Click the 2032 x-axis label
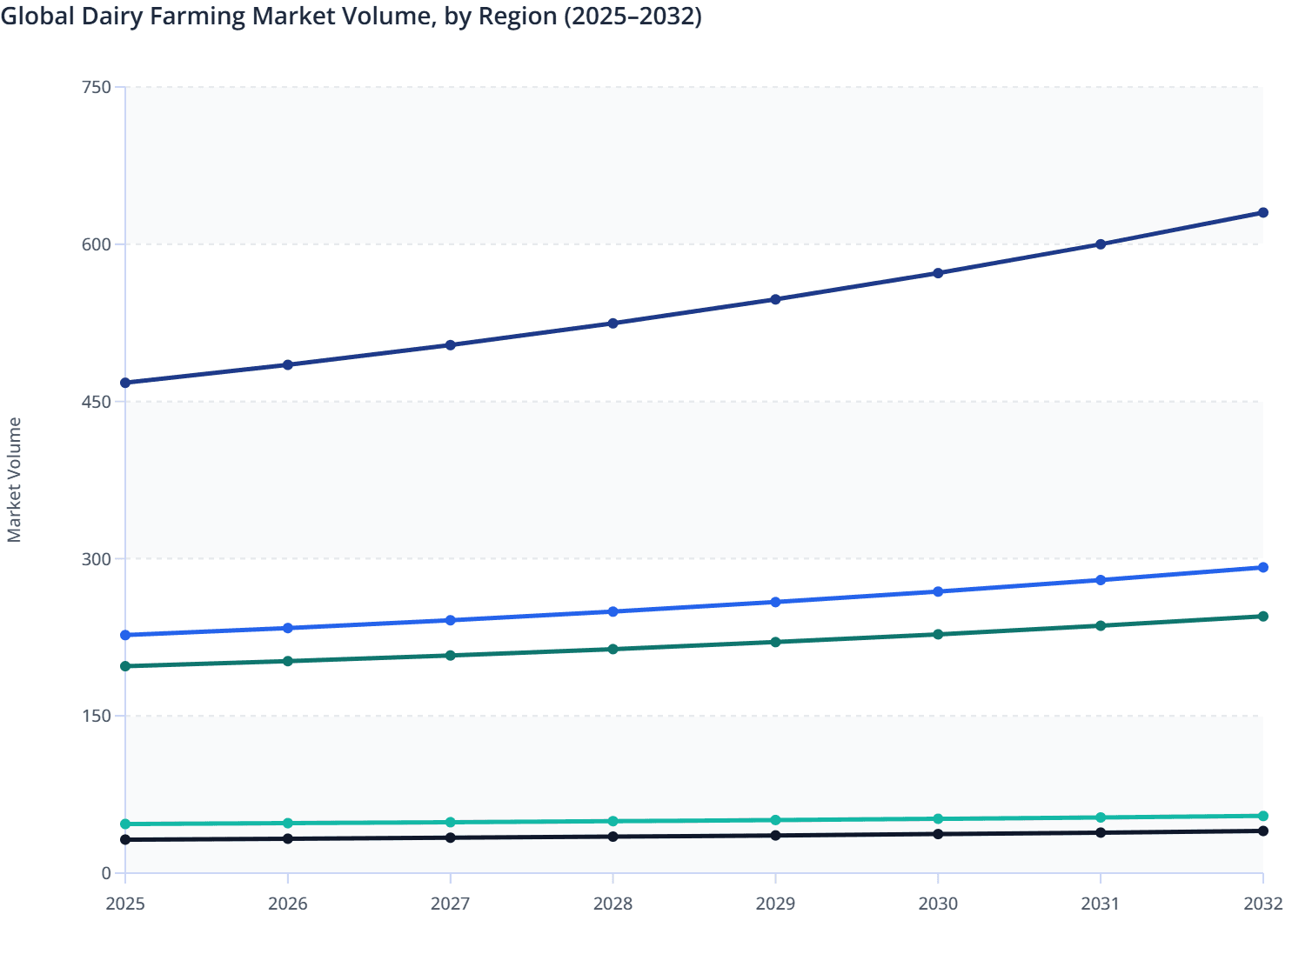Viewport: 1312px width, 974px height. 1263,904
